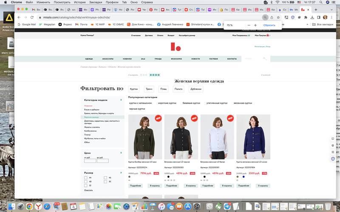
Task: Collapse the Цена filter section
Action: tap(122, 152)
